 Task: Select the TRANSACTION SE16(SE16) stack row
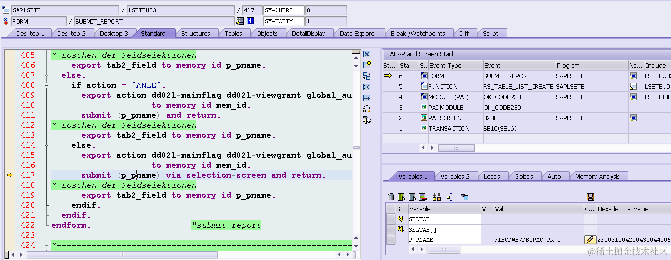[x=526, y=128]
